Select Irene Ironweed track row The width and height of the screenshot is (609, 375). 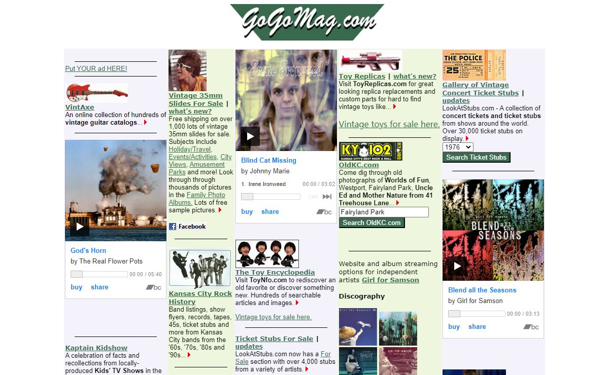(x=288, y=184)
